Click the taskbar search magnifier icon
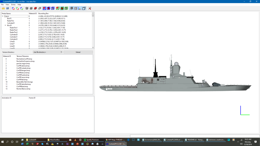 7,142
